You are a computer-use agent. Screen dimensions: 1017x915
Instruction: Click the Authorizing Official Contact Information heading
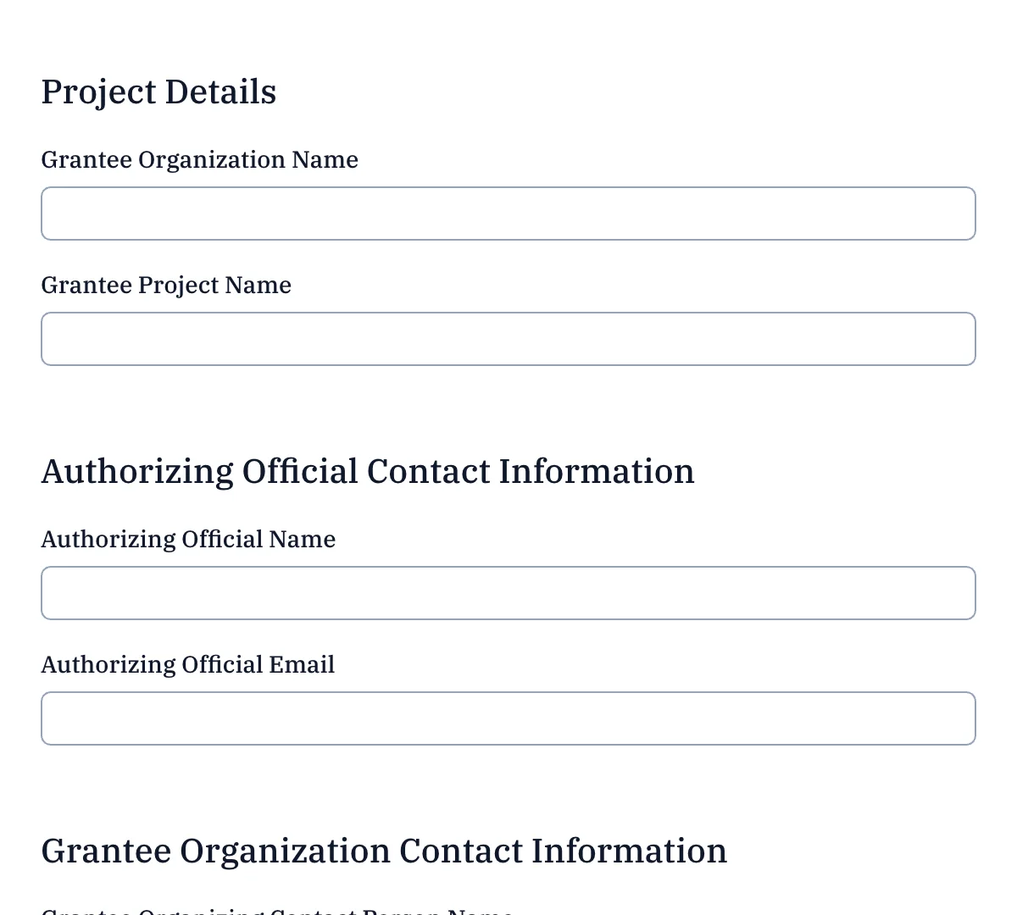click(x=368, y=471)
